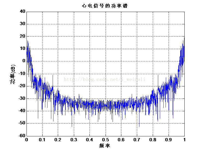Click x-axis tick label 0.4
204x153 pixels.
89,140
